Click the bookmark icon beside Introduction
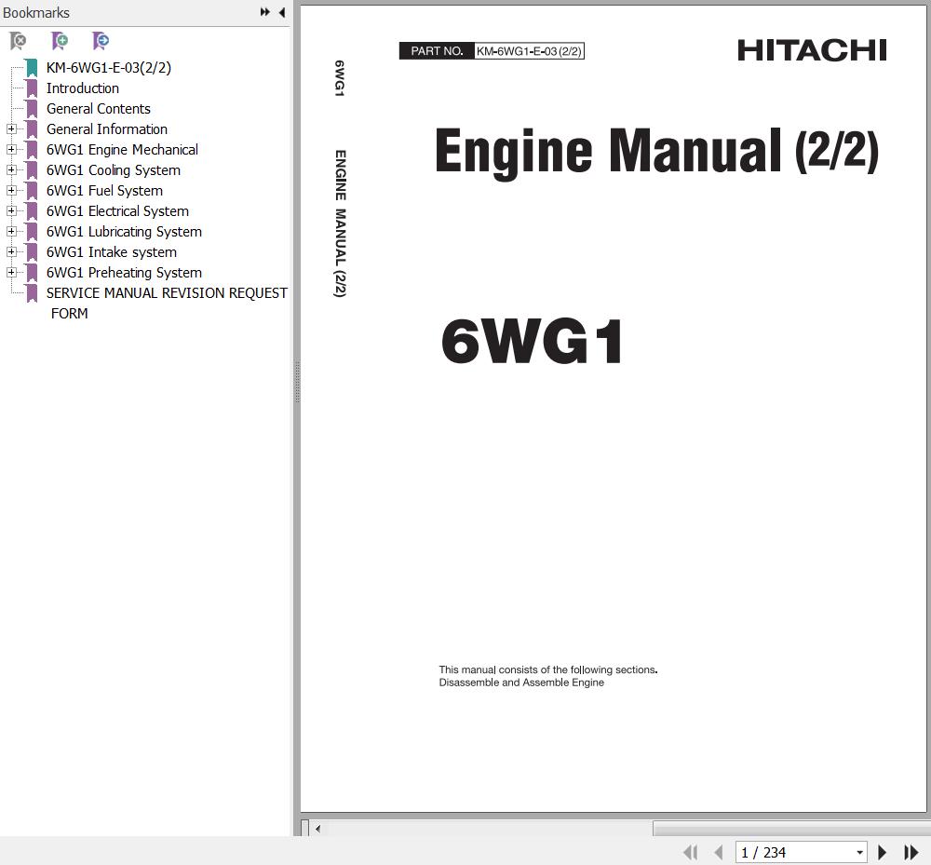 32,88
